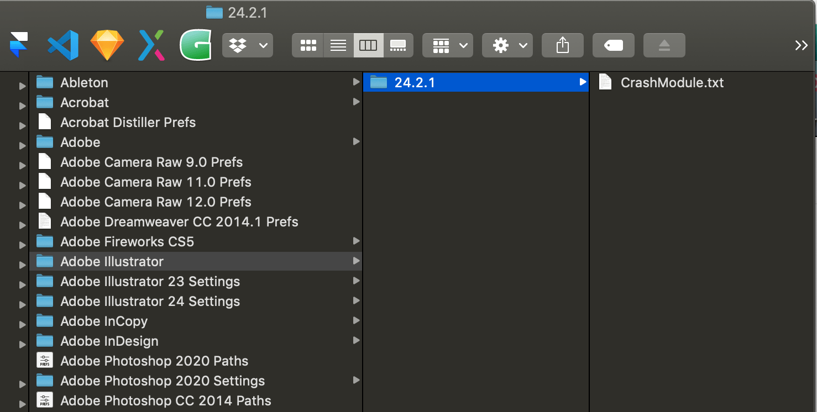Click the Share button in the toolbar
Screen dimensions: 817x412
(562, 45)
